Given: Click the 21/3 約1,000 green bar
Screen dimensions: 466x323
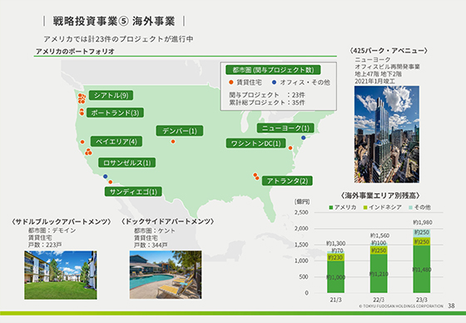Looking at the screenshot, I should (336, 277).
